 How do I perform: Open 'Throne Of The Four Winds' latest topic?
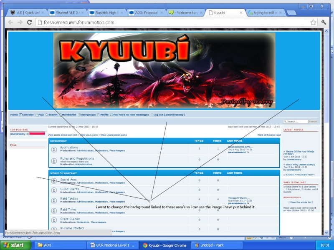coord(299,153)
